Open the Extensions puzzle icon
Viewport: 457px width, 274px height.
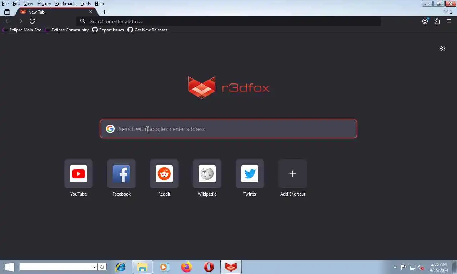(x=437, y=21)
